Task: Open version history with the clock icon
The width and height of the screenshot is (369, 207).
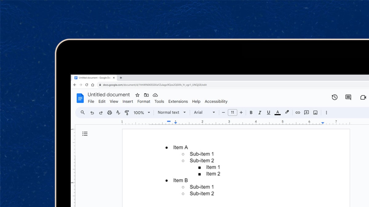Action: pos(335,97)
